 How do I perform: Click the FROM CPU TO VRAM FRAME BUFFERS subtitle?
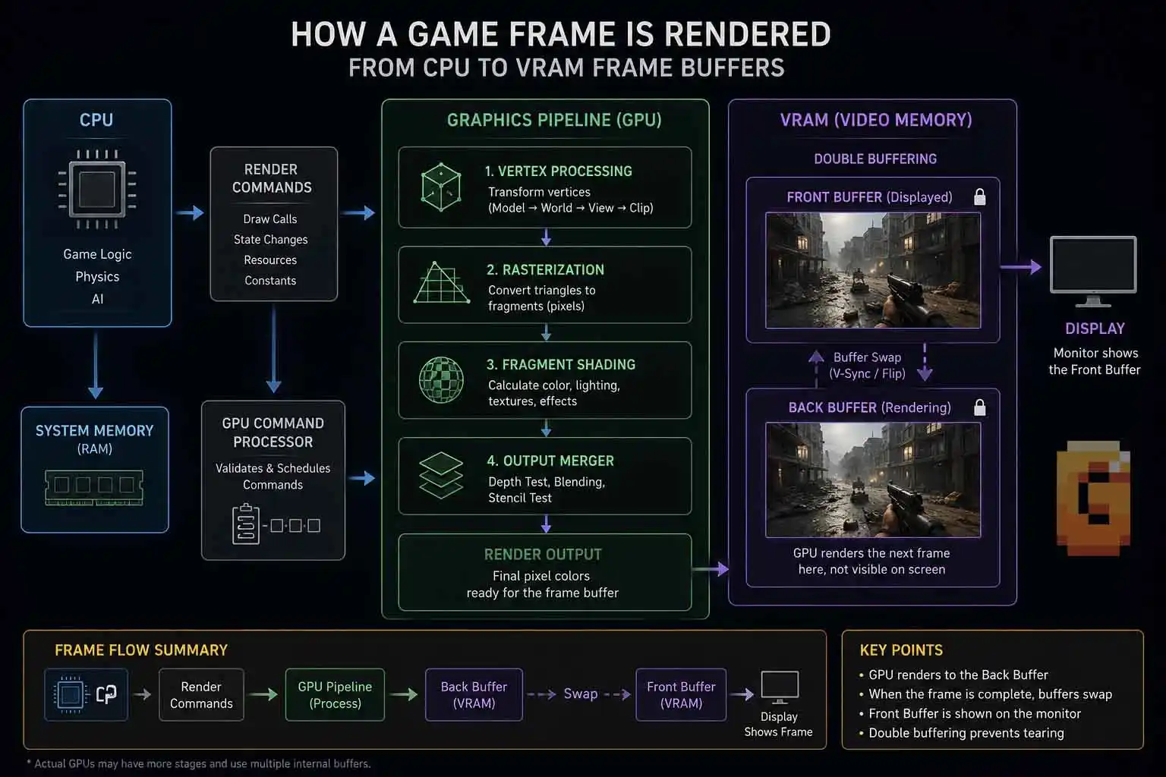click(x=566, y=68)
